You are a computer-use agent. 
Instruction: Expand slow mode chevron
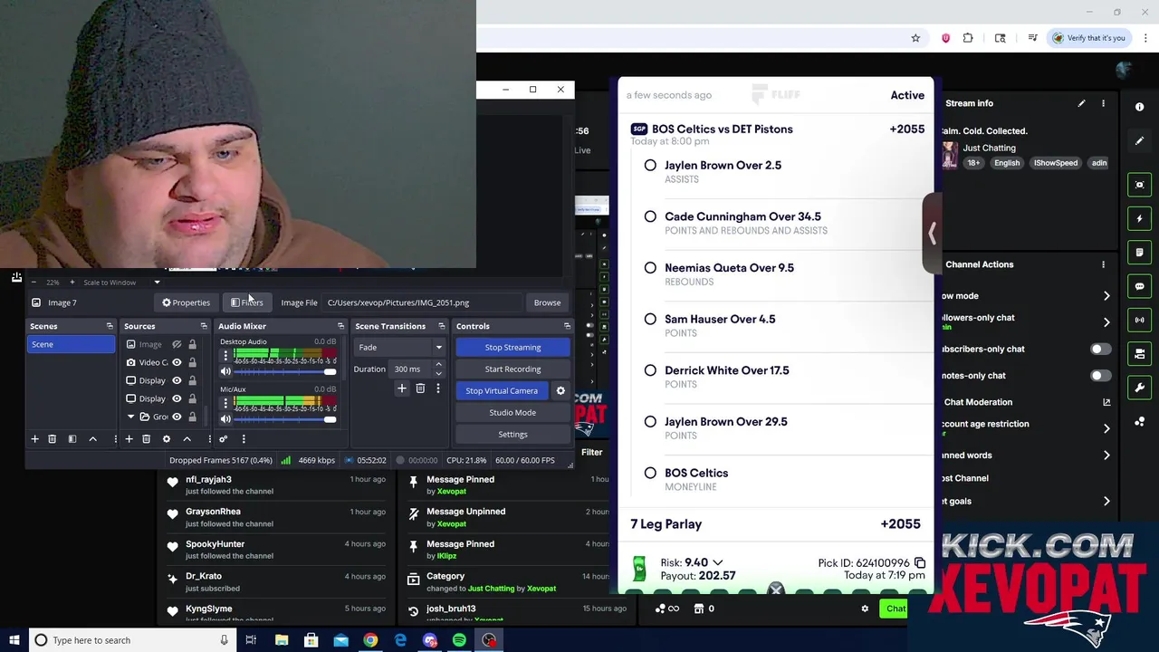[x=1106, y=296]
